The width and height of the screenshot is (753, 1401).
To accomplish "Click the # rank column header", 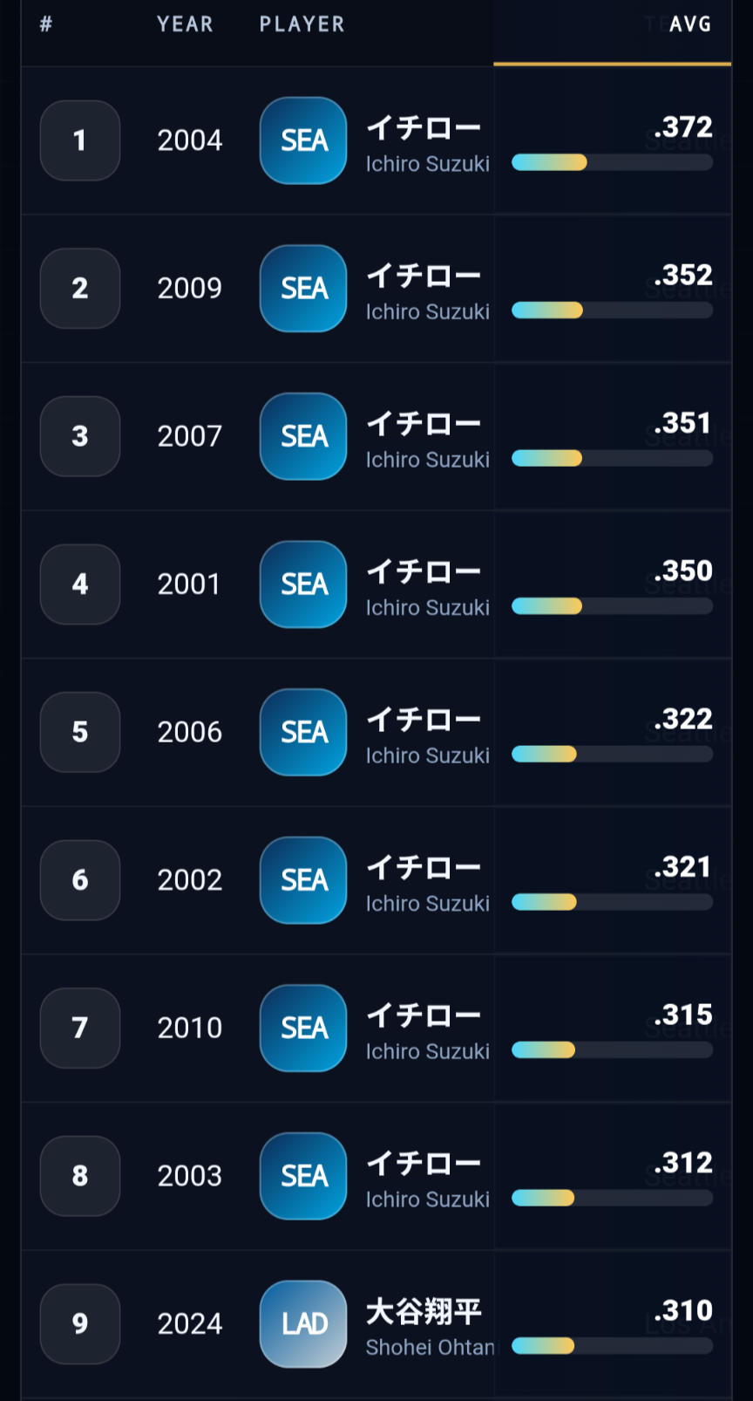I will coord(46,24).
